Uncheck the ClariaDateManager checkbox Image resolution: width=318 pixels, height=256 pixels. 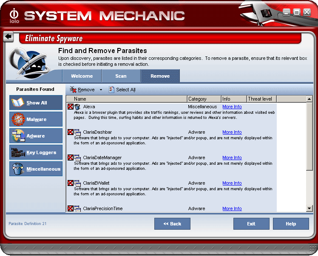71,158
